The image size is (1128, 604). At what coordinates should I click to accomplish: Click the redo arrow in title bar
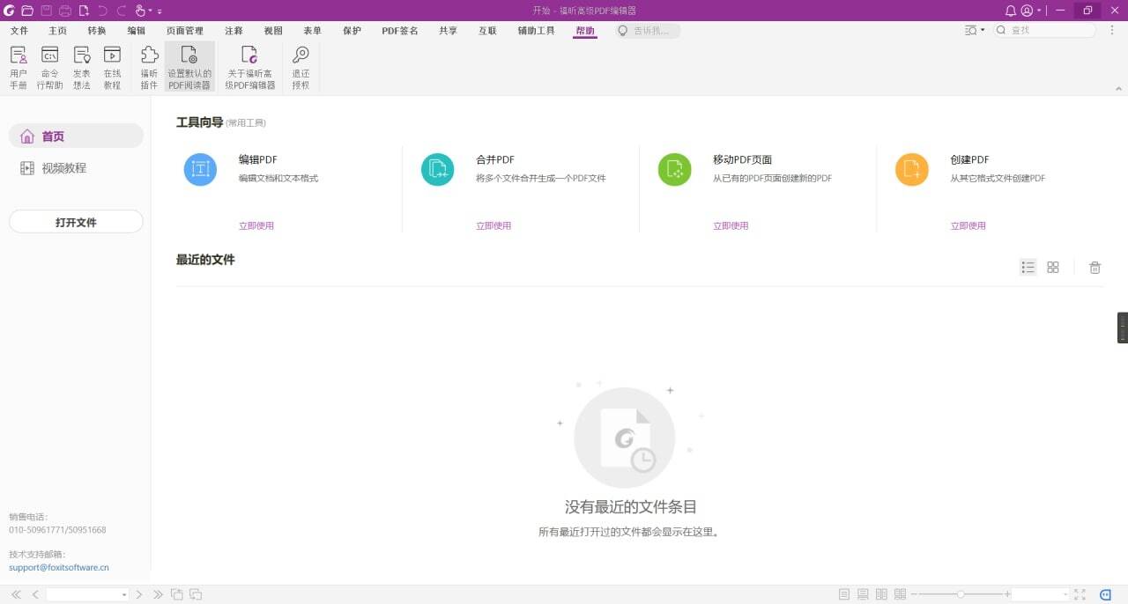click(121, 11)
